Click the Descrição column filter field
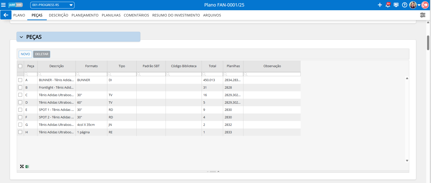Screen dimensions: 431x183 click(57, 74)
